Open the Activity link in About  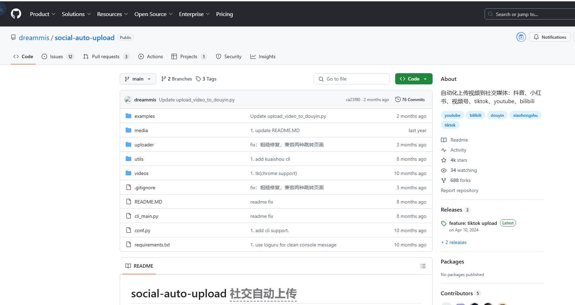[x=454, y=150]
